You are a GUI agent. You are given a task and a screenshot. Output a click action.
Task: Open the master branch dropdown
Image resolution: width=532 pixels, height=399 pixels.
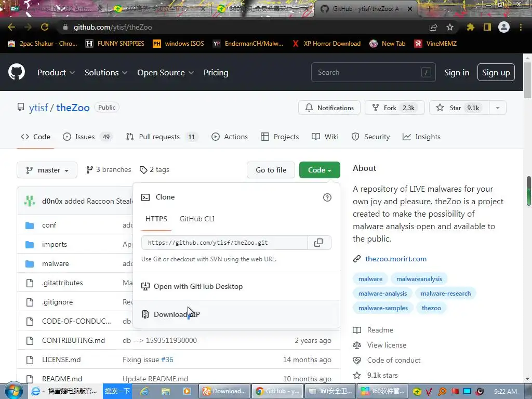point(47,170)
